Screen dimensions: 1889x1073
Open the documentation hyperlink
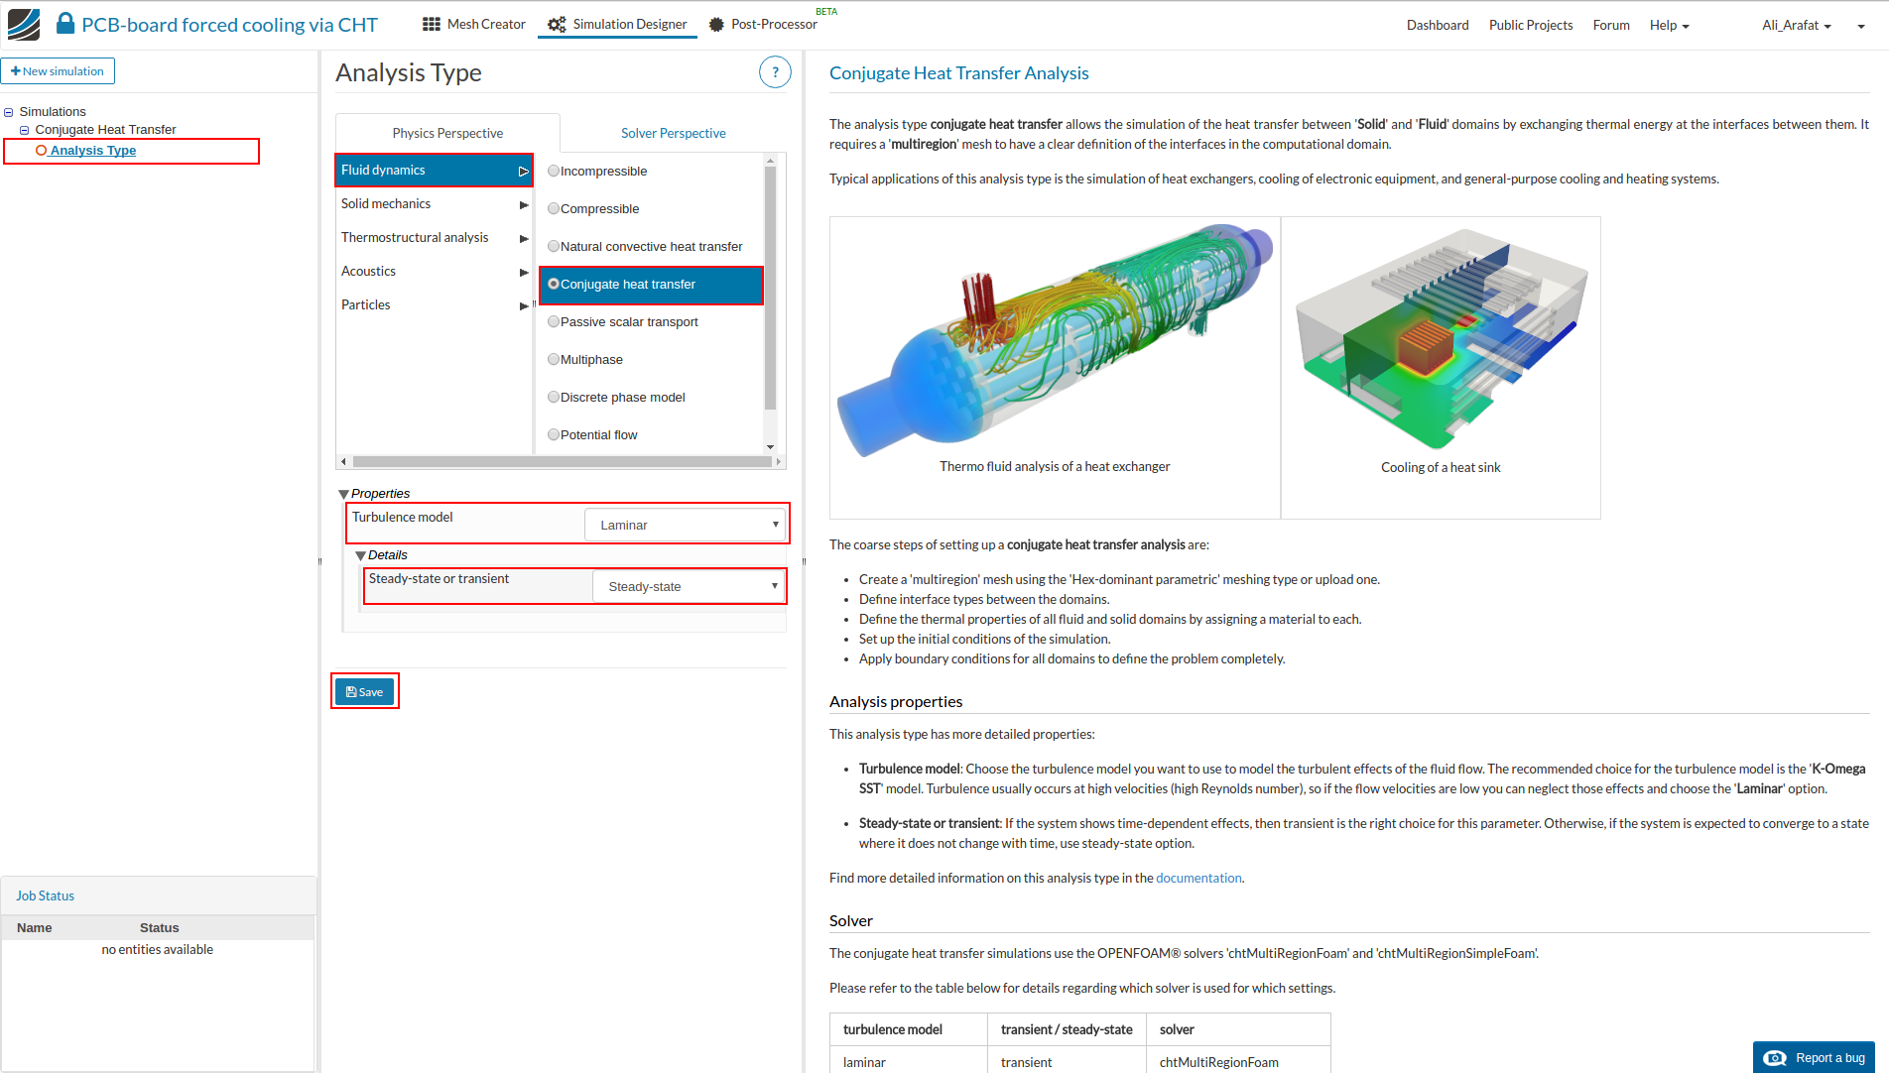(x=1198, y=878)
